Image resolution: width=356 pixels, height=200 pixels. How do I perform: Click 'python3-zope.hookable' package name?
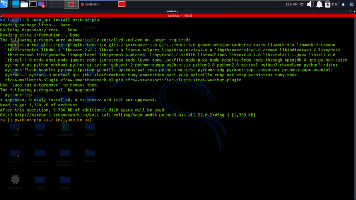point(307,70)
